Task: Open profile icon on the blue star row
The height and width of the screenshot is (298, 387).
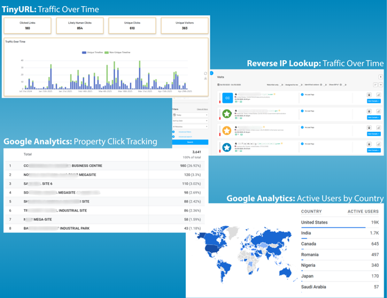Action: tap(369, 144)
